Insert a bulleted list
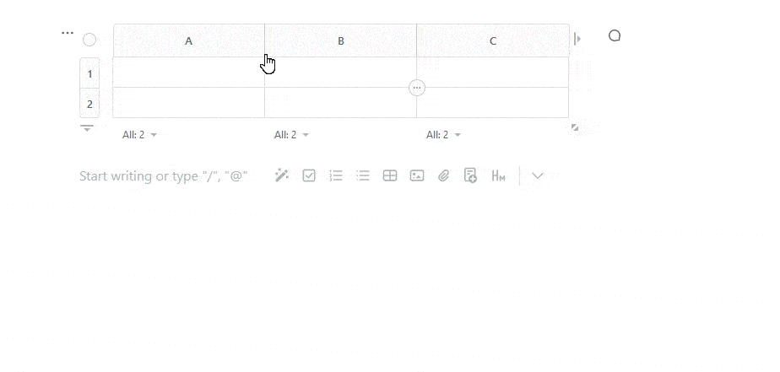The width and height of the screenshot is (780, 372). [x=363, y=175]
